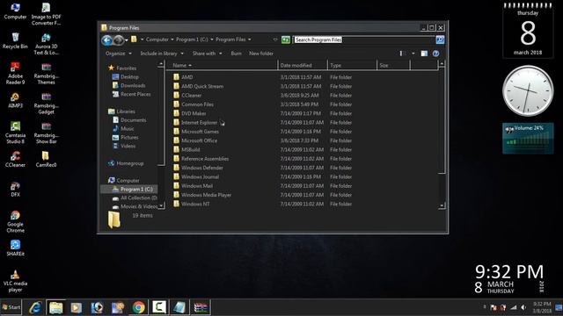The width and height of the screenshot is (563, 316).
Task: Click the Change your view icon
Action: pyautogui.click(x=402, y=54)
